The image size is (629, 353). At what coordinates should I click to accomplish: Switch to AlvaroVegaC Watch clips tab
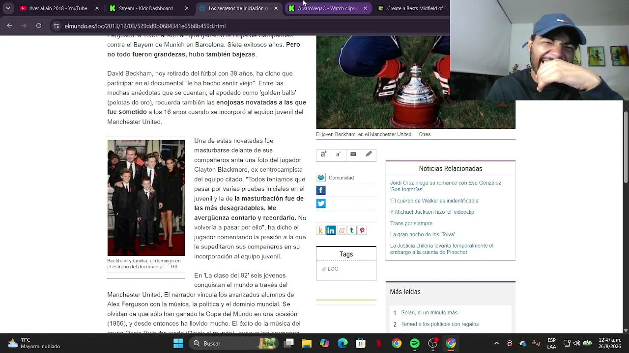pyautogui.click(x=328, y=8)
